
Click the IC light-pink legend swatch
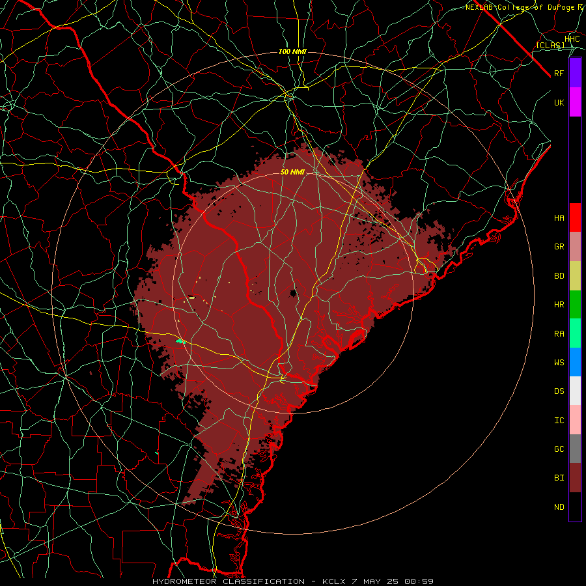click(575, 420)
